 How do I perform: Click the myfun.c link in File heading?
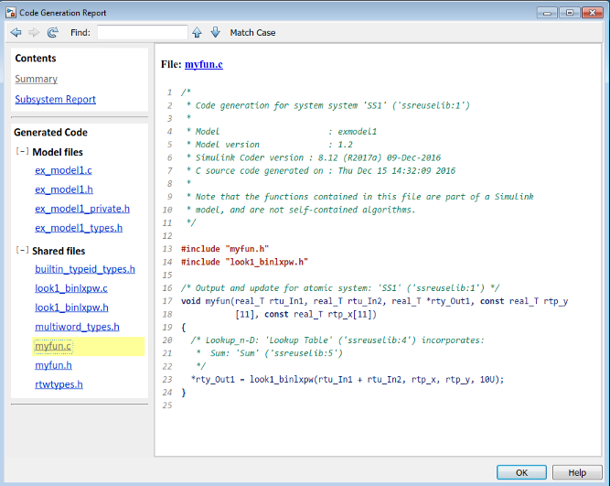(x=204, y=64)
